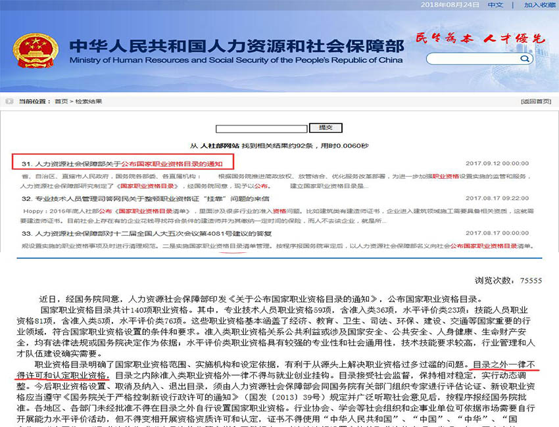Click the article's first line starting 近日，经国务院同意
This screenshot has height=427, width=559.
(x=261, y=299)
